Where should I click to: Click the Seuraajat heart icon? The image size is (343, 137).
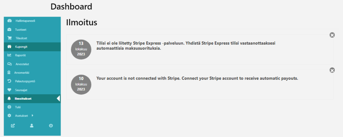9,90
